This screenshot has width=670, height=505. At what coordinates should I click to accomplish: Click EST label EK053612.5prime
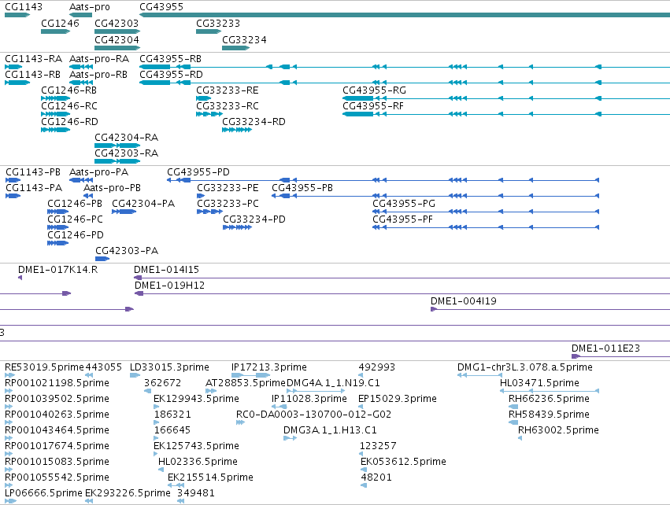point(403,462)
